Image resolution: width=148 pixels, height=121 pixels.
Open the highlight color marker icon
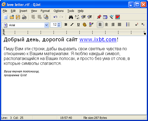coord(91,25)
